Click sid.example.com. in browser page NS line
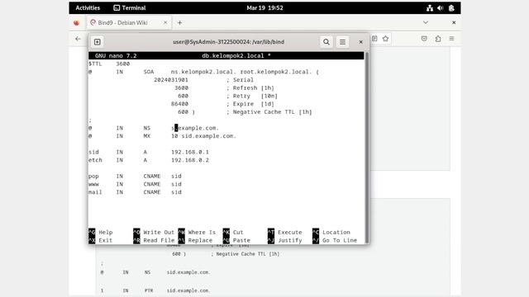 (188, 272)
